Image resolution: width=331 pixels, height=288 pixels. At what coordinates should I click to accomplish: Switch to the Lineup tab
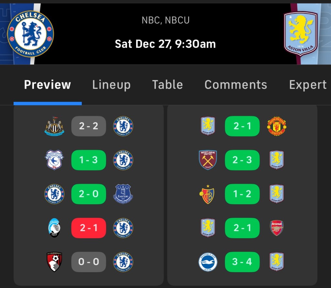[111, 85]
